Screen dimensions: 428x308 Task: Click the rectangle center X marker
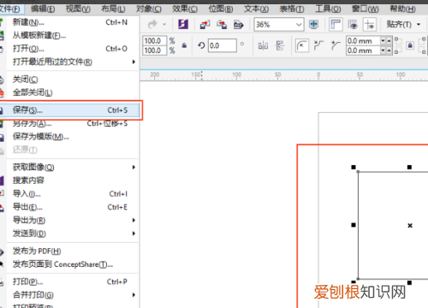click(410, 225)
